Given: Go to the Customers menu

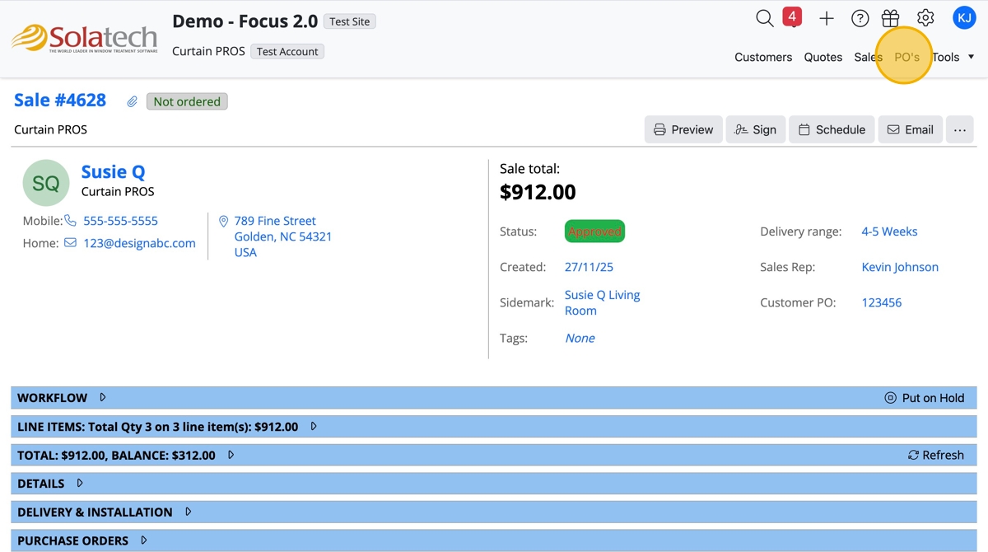Looking at the screenshot, I should (763, 57).
